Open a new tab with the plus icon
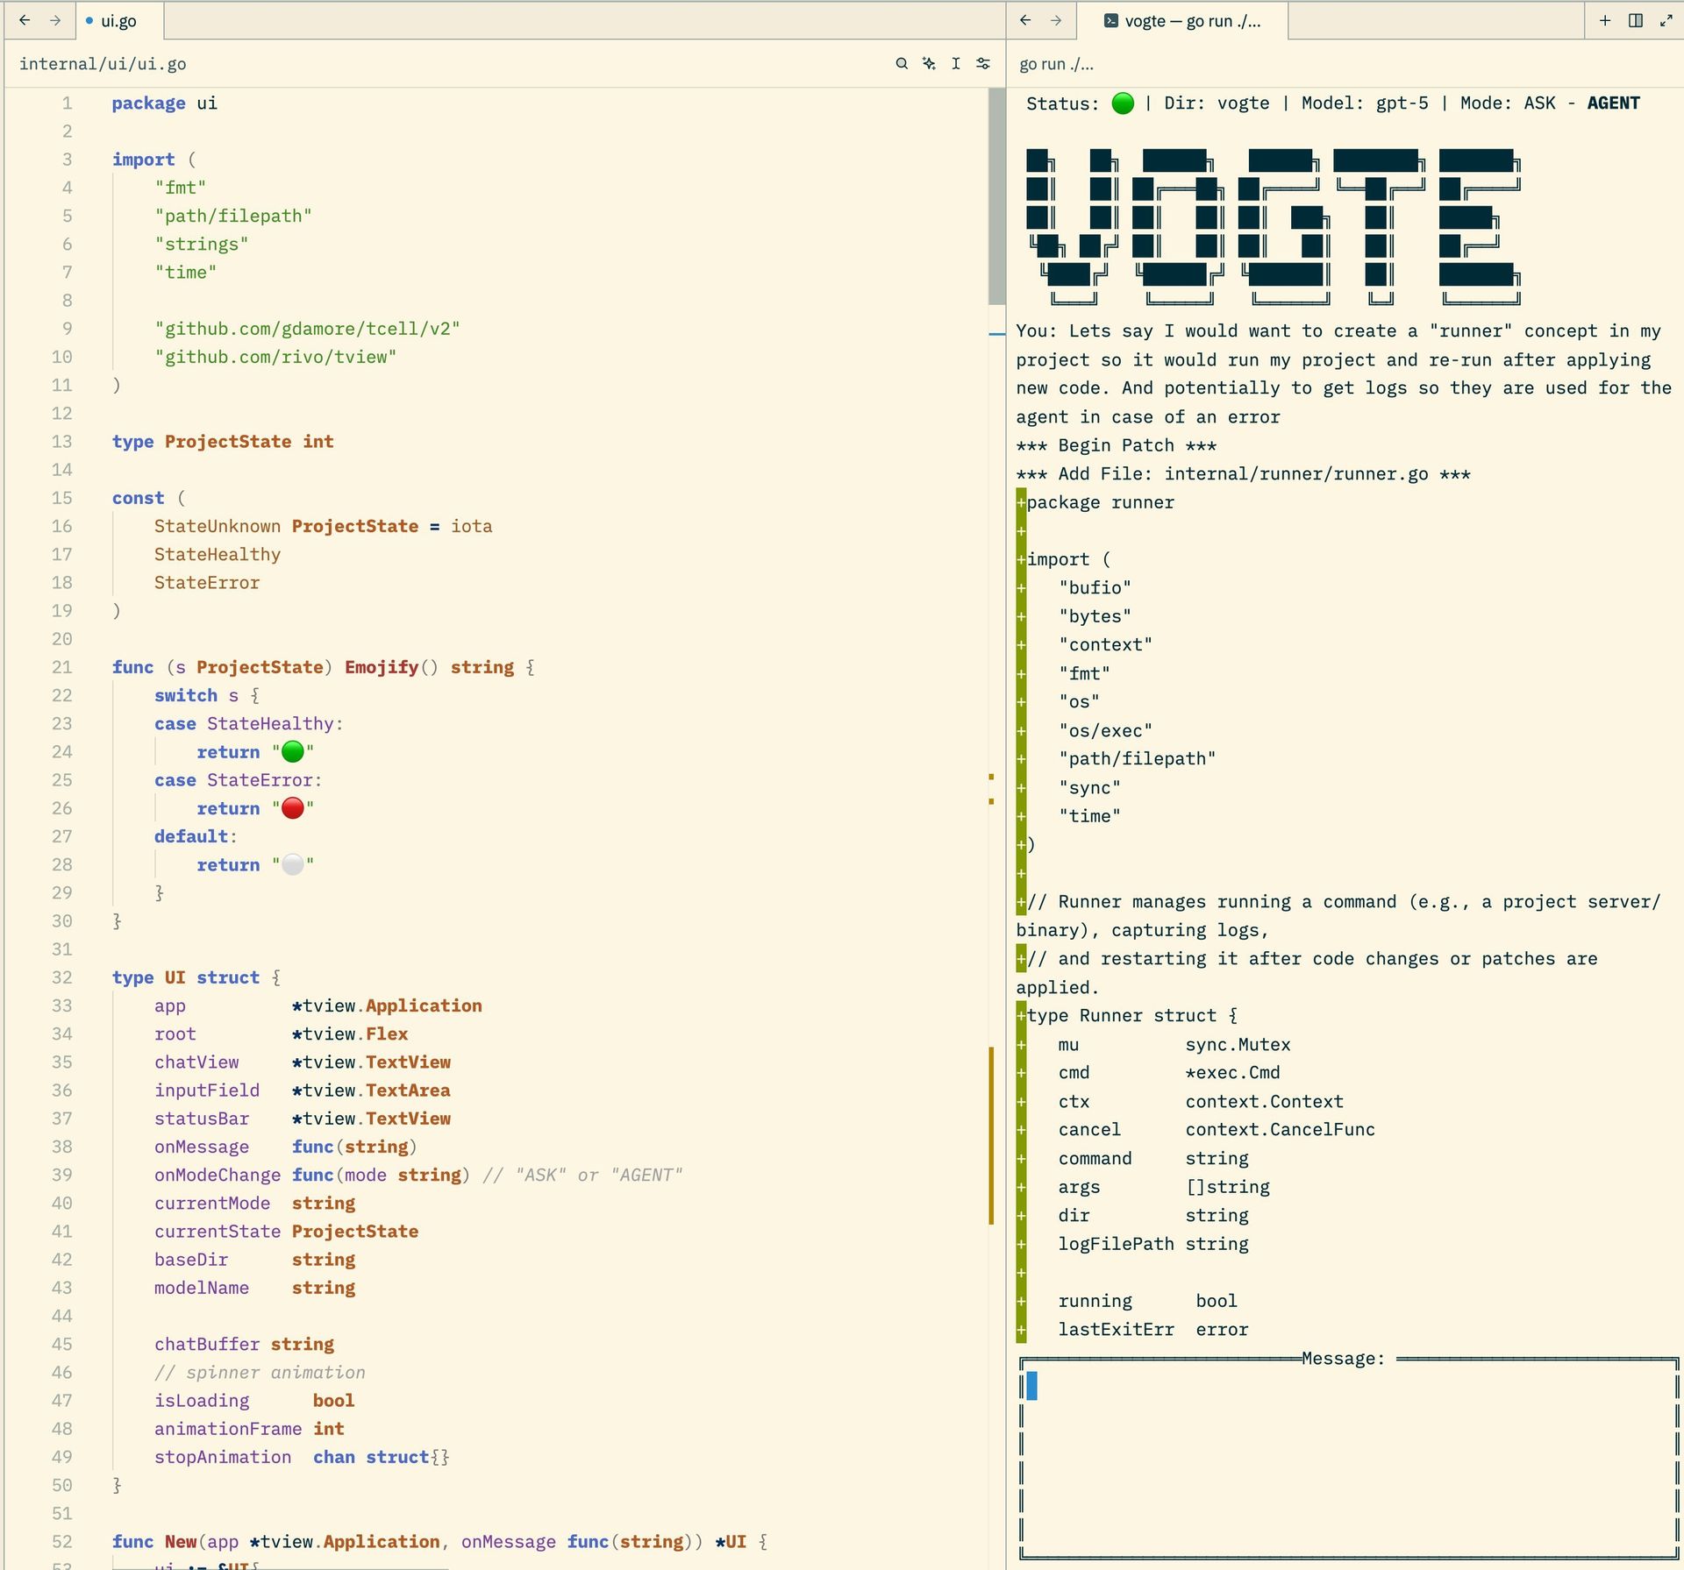 (x=1604, y=20)
